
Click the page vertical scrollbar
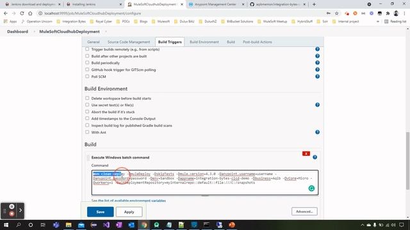407,160
